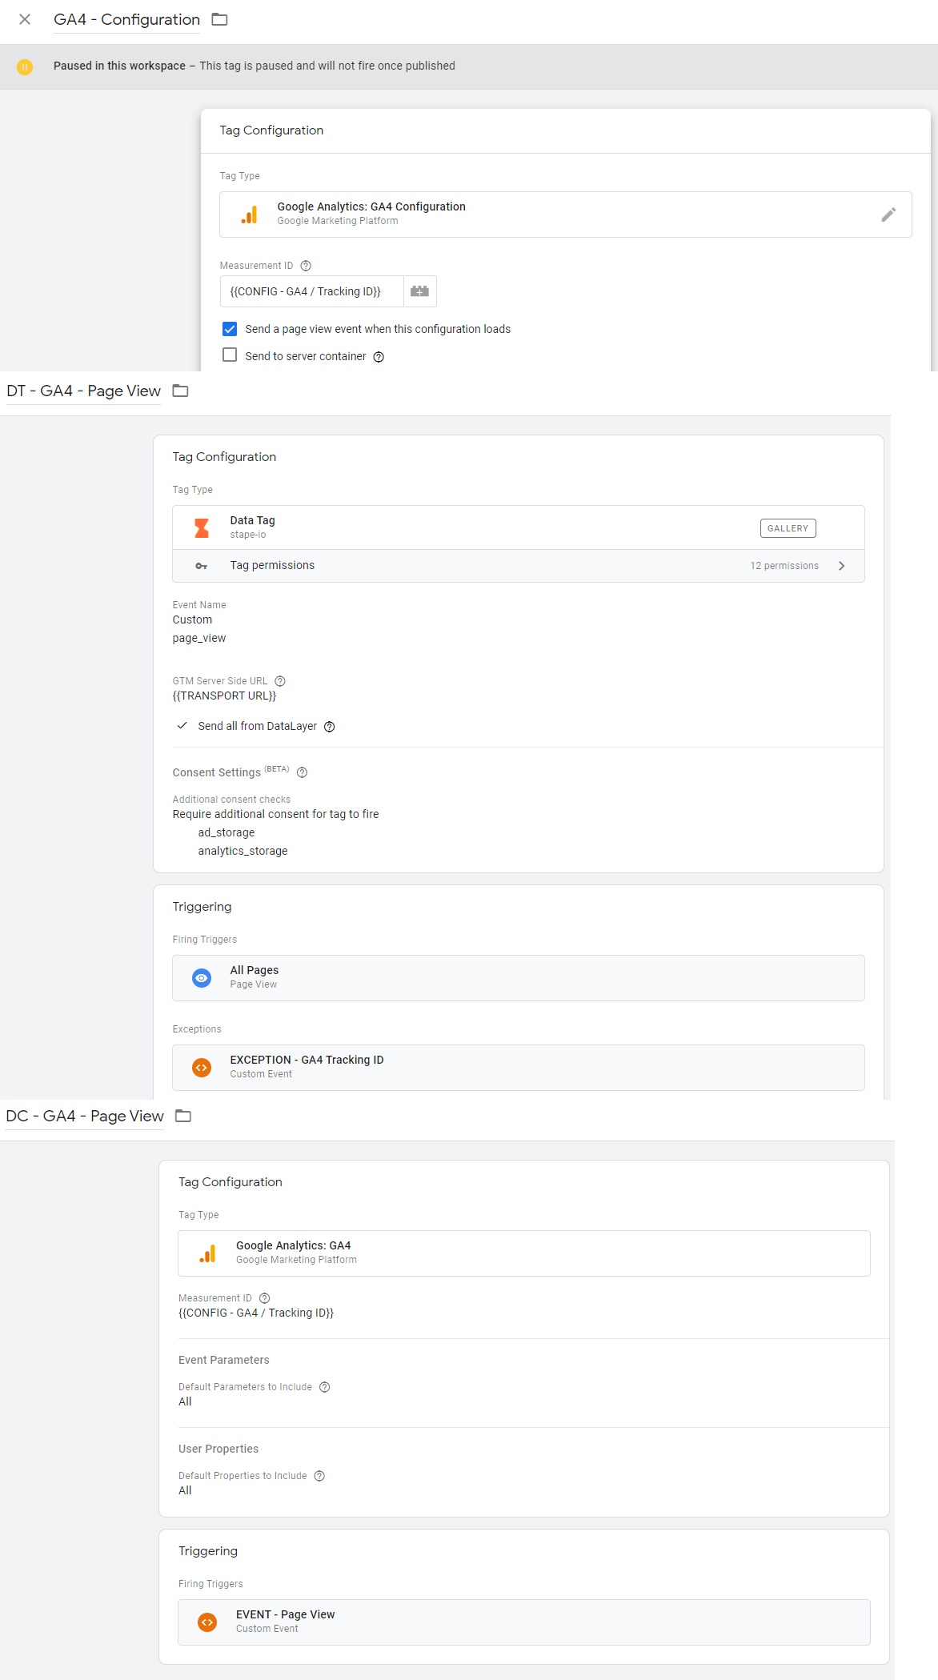Open EXCEPTION - GA4 Tracking ID trigger
The image size is (938, 1680).
519,1068
